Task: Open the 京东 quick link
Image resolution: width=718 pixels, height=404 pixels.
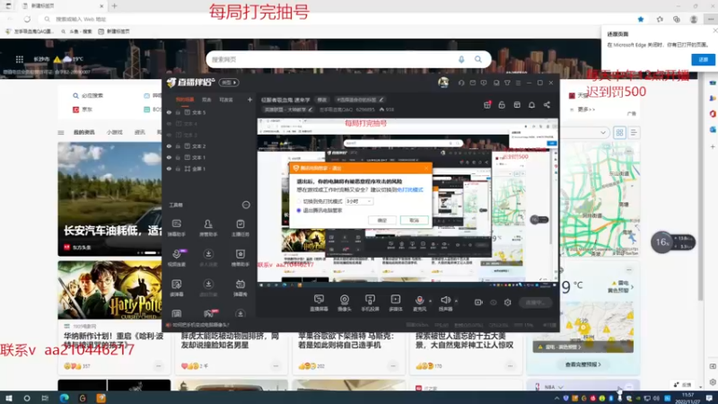Action: tap(83, 110)
